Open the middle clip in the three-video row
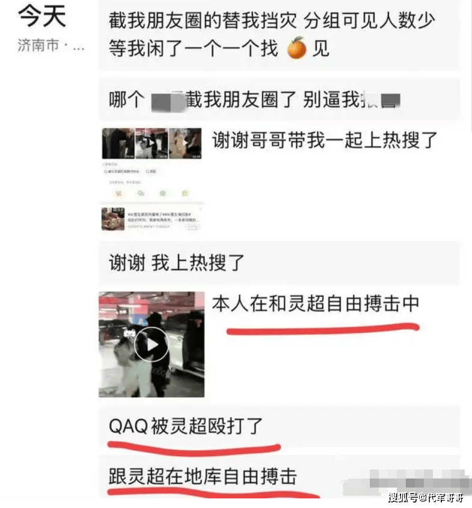This screenshot has width=472, height=508. click(x=152, y=143)
